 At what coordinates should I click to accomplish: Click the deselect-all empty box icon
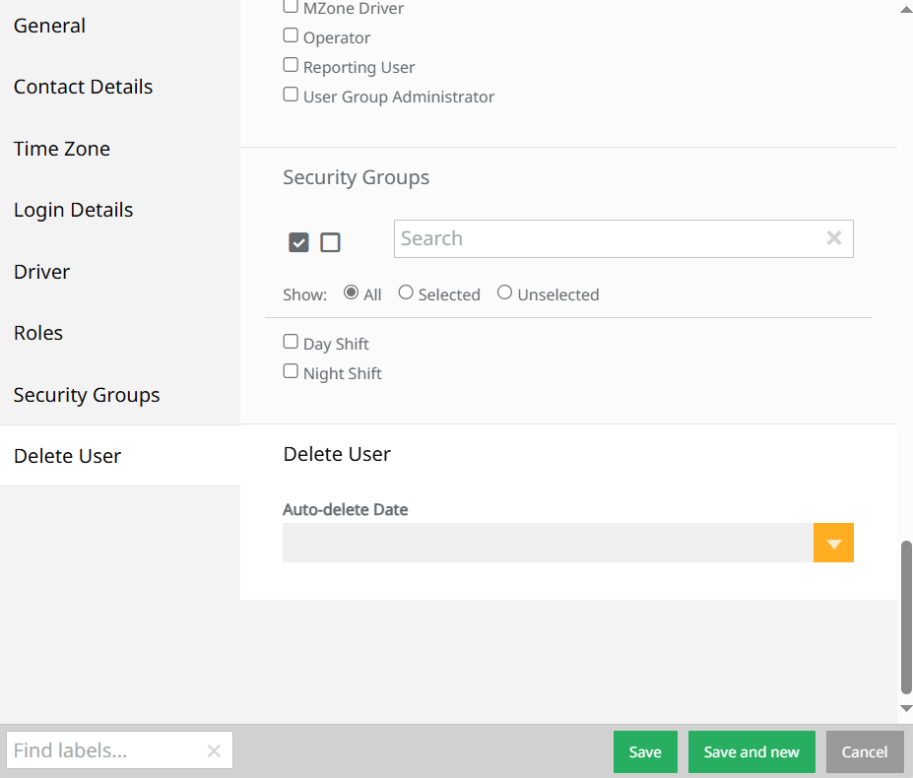pyautogui.click(x=330, y=242)
